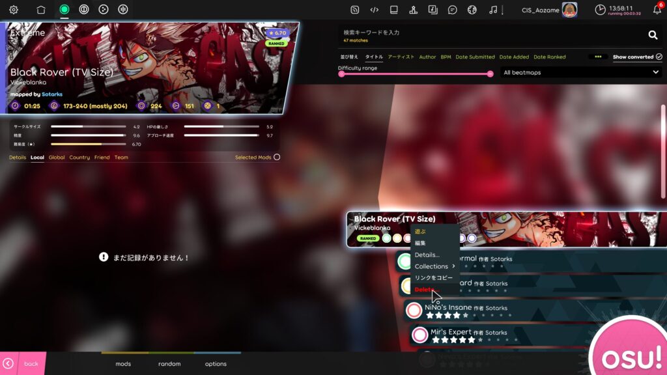Switch to the catch ruleset icon
The image size is (667, 375).
(x=104, y=9)
